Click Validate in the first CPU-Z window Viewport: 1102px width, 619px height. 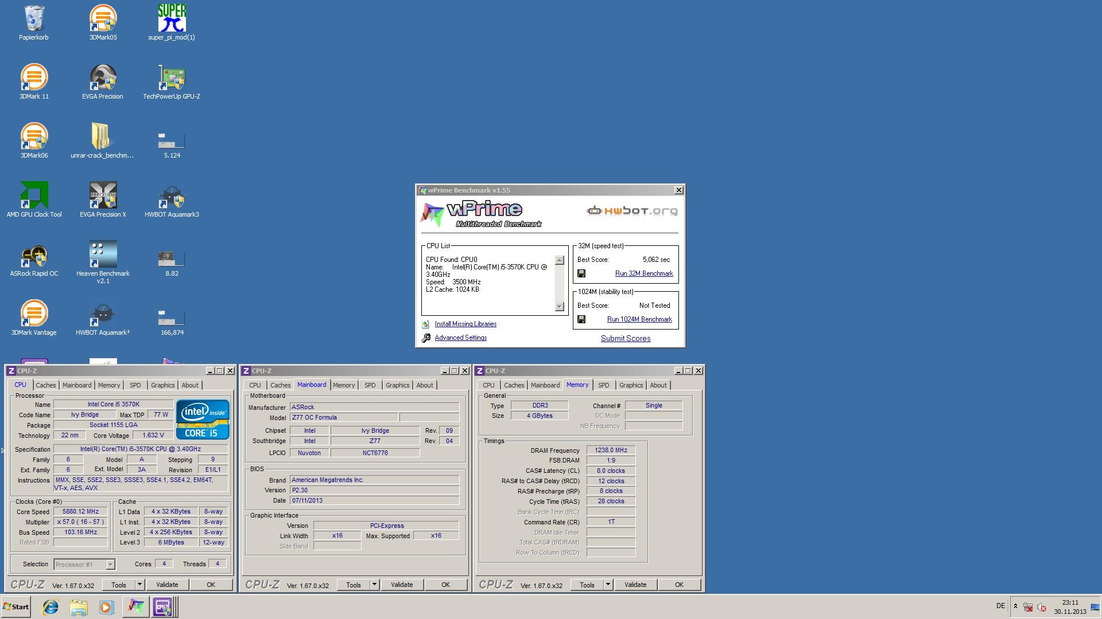(x=167, y=585)
